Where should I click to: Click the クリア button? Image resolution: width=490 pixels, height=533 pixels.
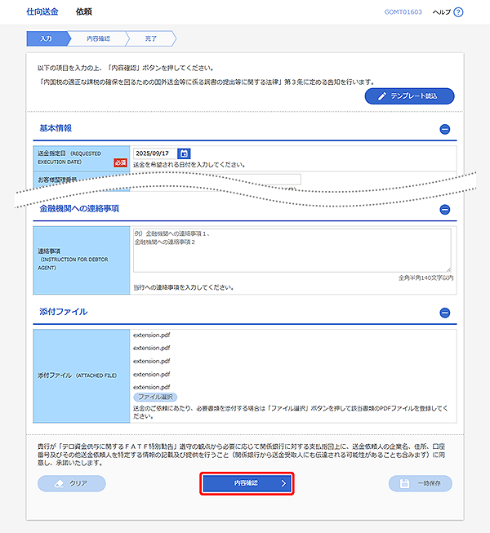point(72,483)
